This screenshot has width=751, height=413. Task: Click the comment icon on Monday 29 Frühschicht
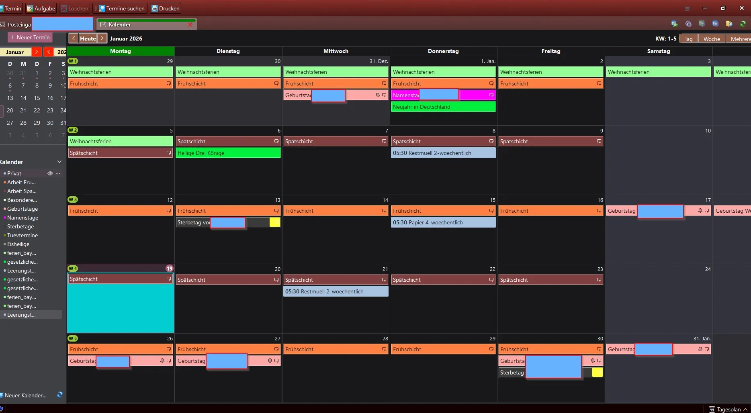tap(169, 83)
